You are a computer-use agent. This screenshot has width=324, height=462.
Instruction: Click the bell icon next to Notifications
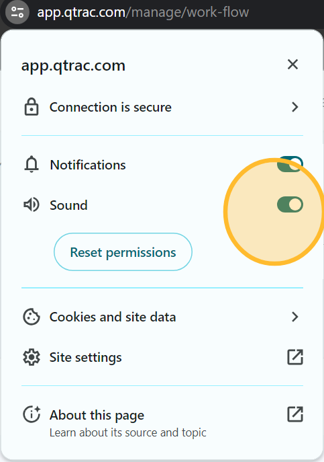click(x=32, y=165)
